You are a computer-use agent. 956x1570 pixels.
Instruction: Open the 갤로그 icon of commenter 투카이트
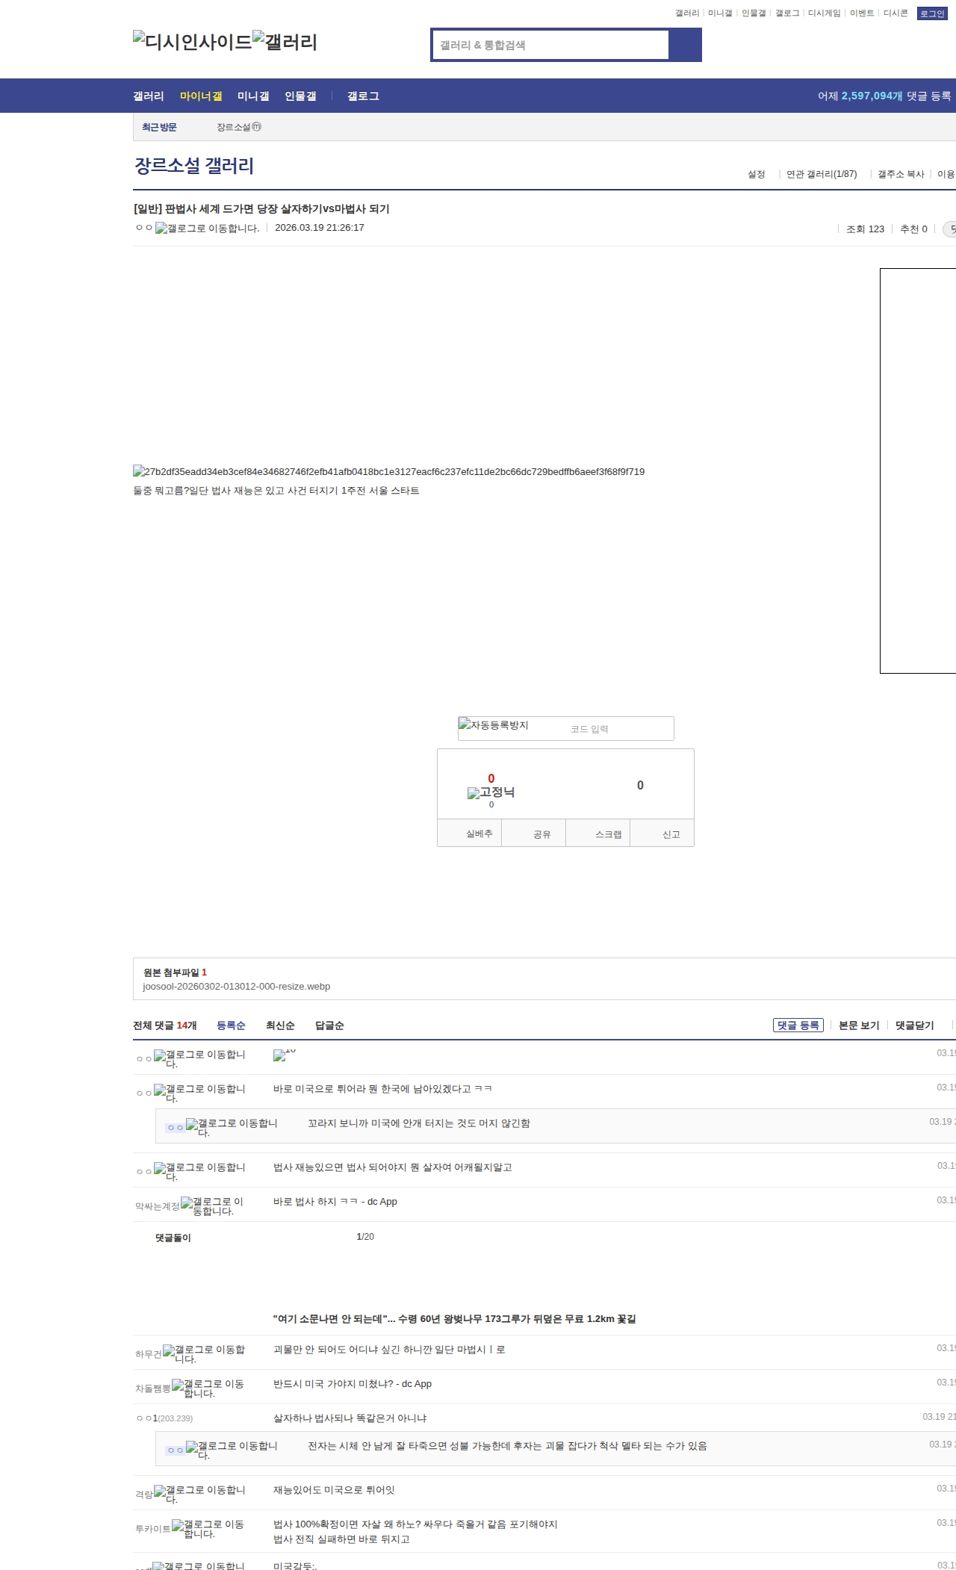point(208,1529)
